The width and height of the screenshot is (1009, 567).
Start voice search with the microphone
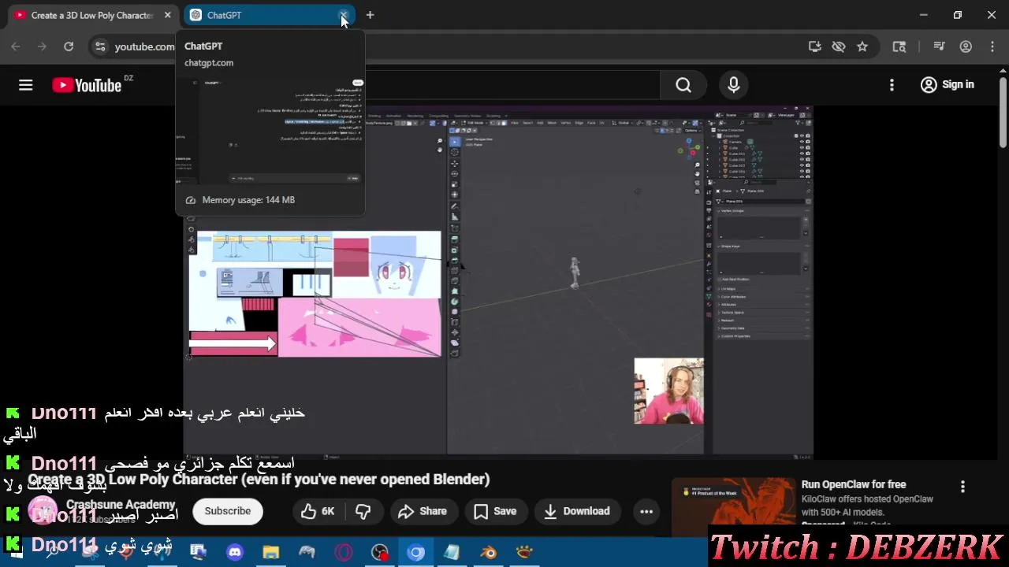point(734,85)
